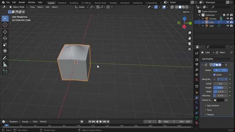235x132 pixels.
Task: Open the Edit menu
Action: [x=14, y=3]
